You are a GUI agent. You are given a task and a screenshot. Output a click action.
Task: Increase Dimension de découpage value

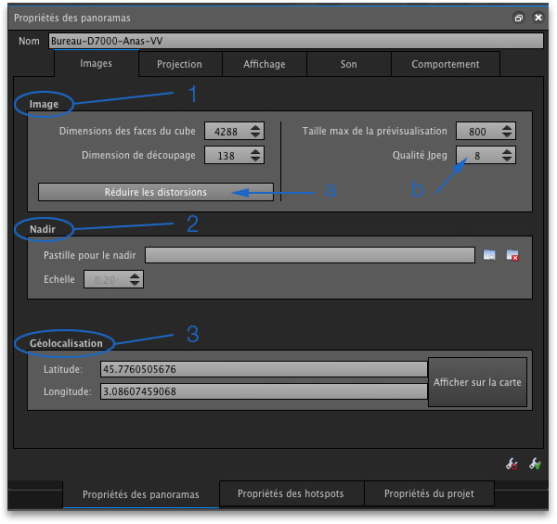(255, 151)
